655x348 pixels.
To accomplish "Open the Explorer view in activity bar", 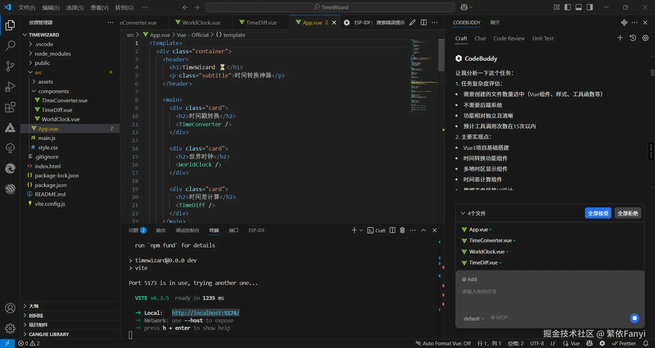I will tap(10, 25).
